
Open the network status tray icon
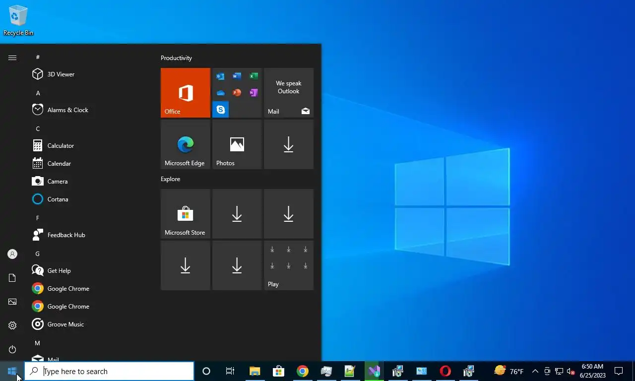point(559,371)
